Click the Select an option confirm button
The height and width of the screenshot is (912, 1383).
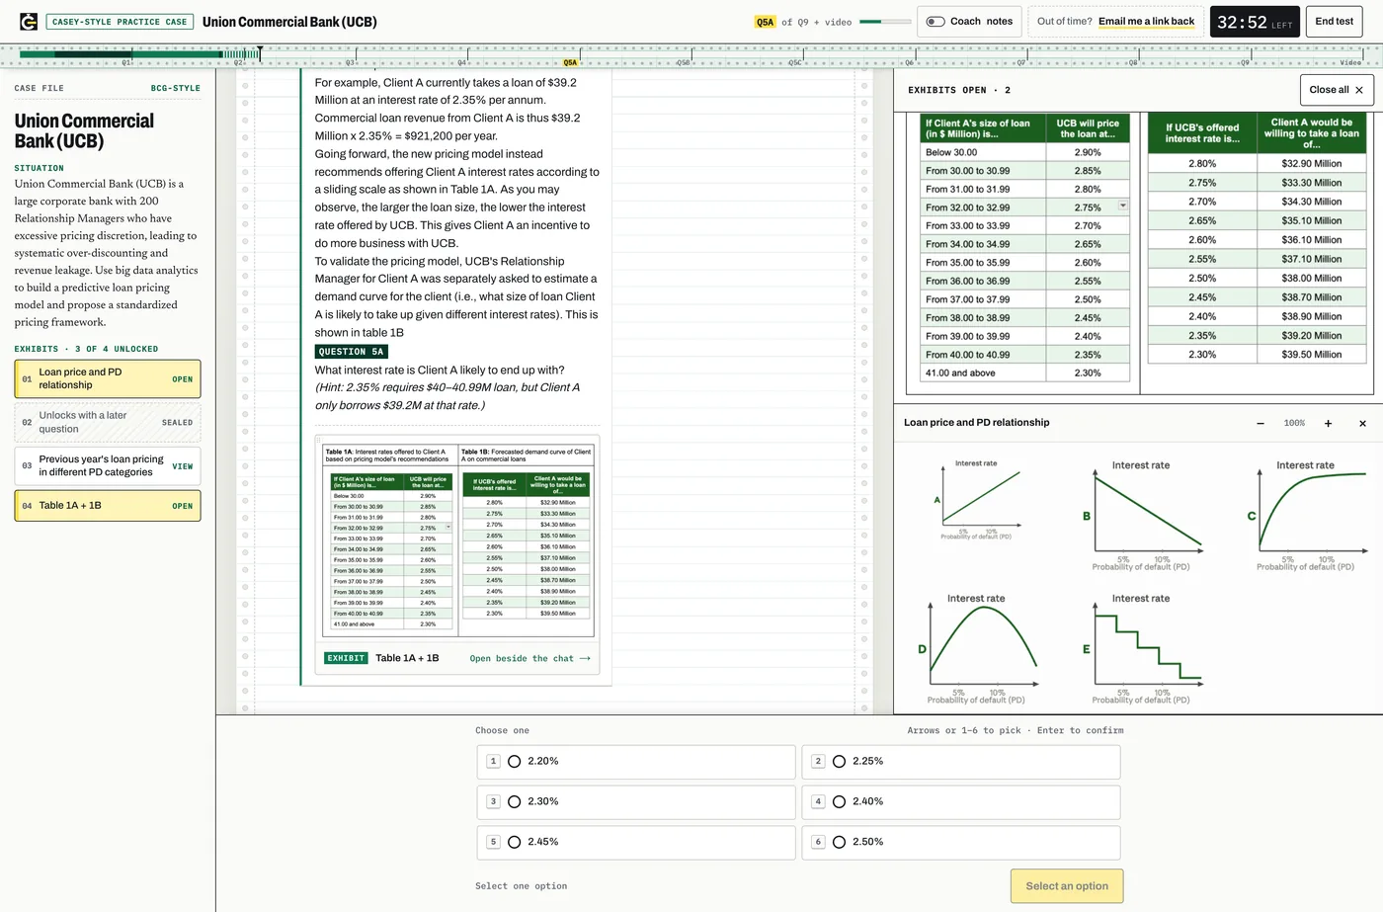click(1067, 886)
